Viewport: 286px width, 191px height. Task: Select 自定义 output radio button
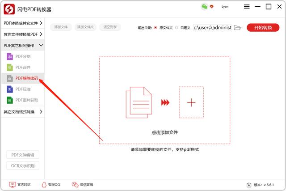click(x=177, y=28)
